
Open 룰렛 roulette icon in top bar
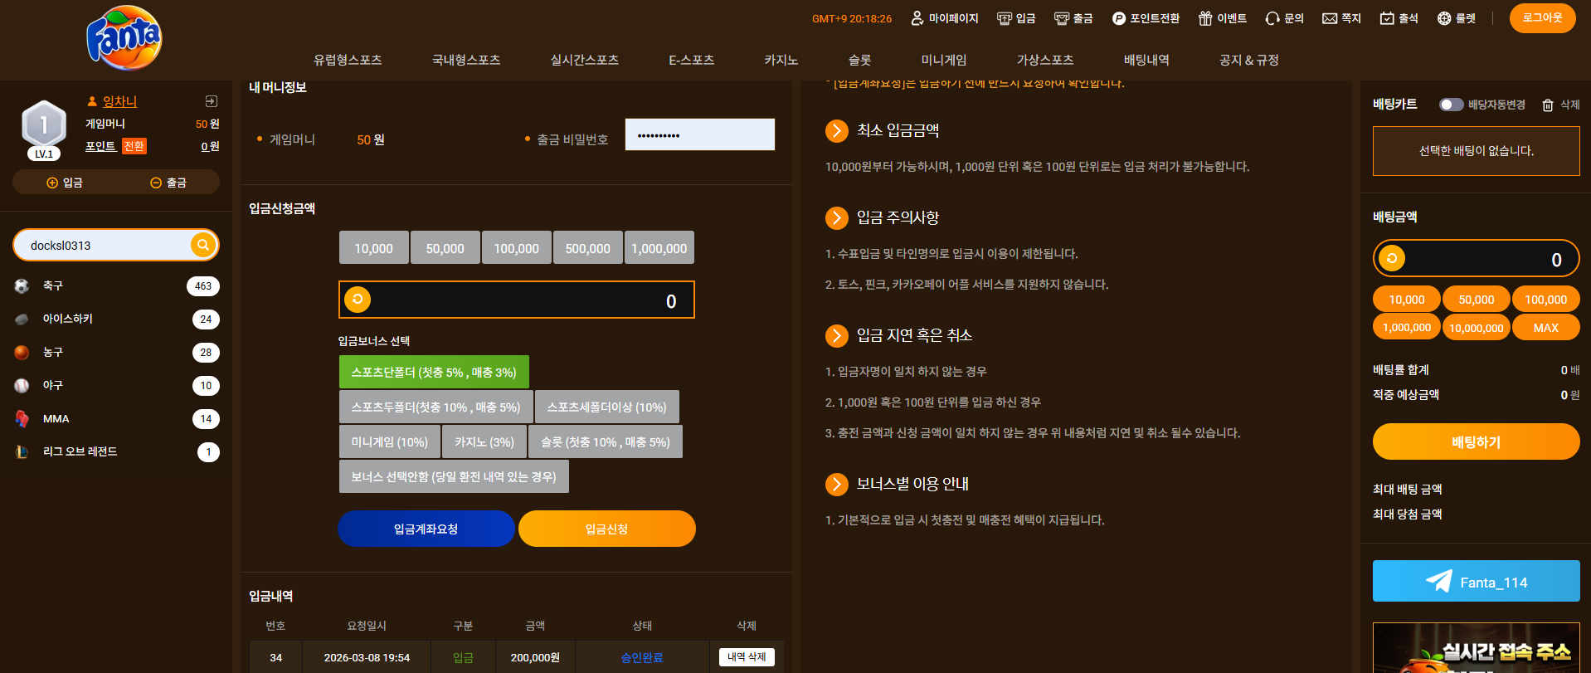1444,18
